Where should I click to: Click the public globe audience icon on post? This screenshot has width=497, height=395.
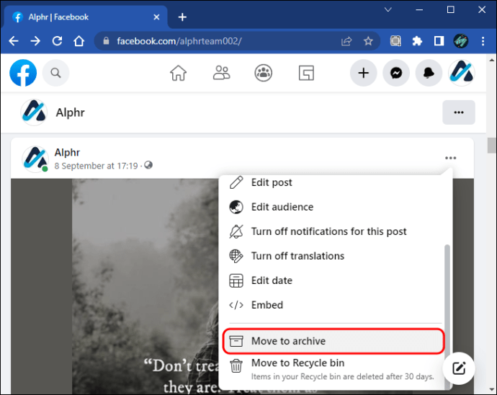coord(148,165)
